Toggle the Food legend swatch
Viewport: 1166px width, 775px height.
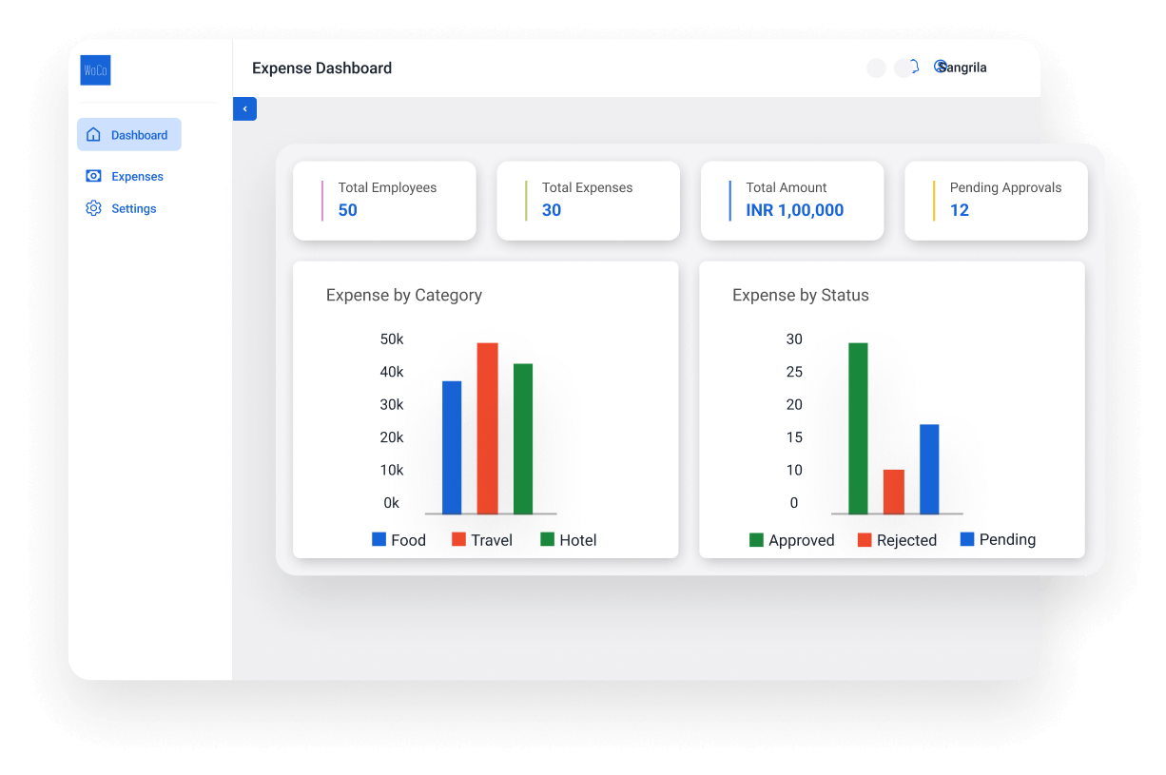tap(379, 539)
